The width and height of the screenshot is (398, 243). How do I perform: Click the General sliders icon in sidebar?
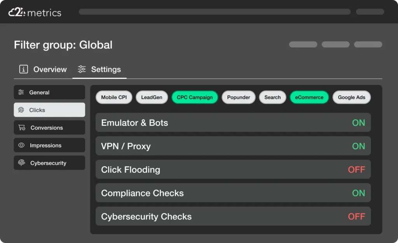pos(21,92)
